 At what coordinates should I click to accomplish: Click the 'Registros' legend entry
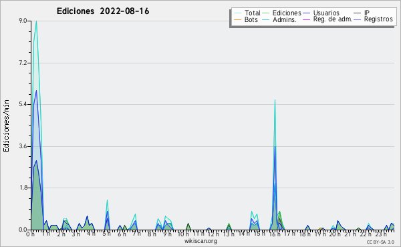378,19
